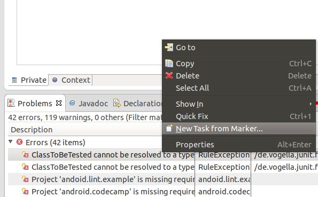Click the Declaration tab icon
This screenshot has height=197, width=318.
tap(117, 103)
